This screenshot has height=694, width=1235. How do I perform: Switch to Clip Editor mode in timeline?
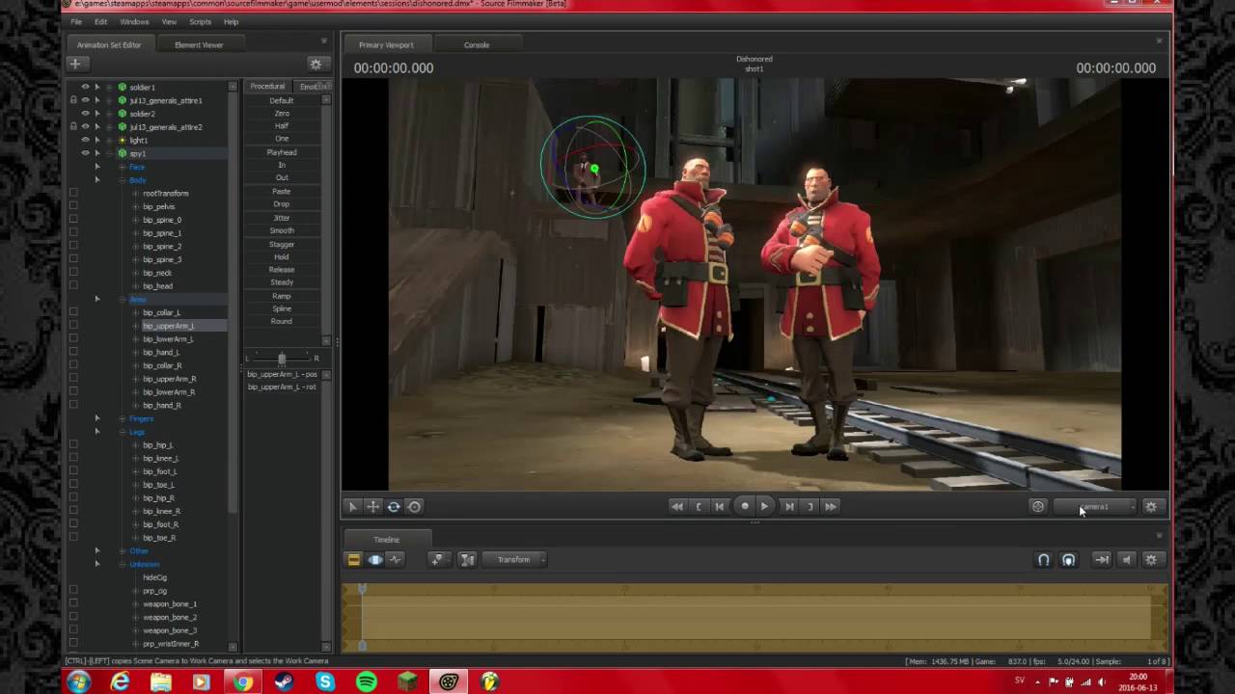click(x=353, y=559)
